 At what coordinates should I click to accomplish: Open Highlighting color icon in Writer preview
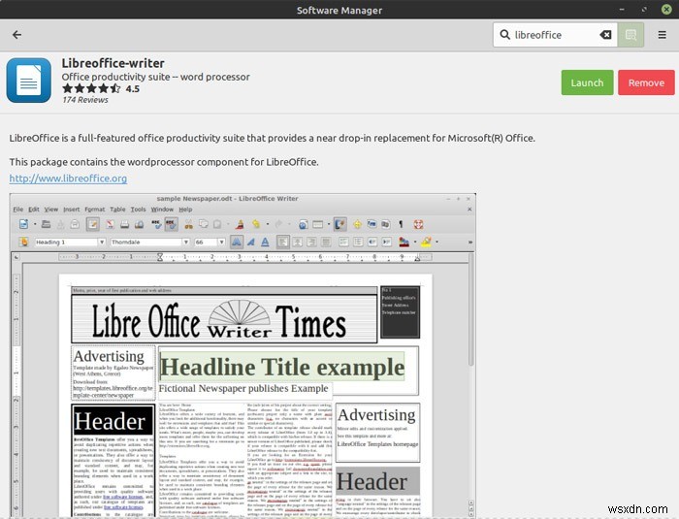426,243
